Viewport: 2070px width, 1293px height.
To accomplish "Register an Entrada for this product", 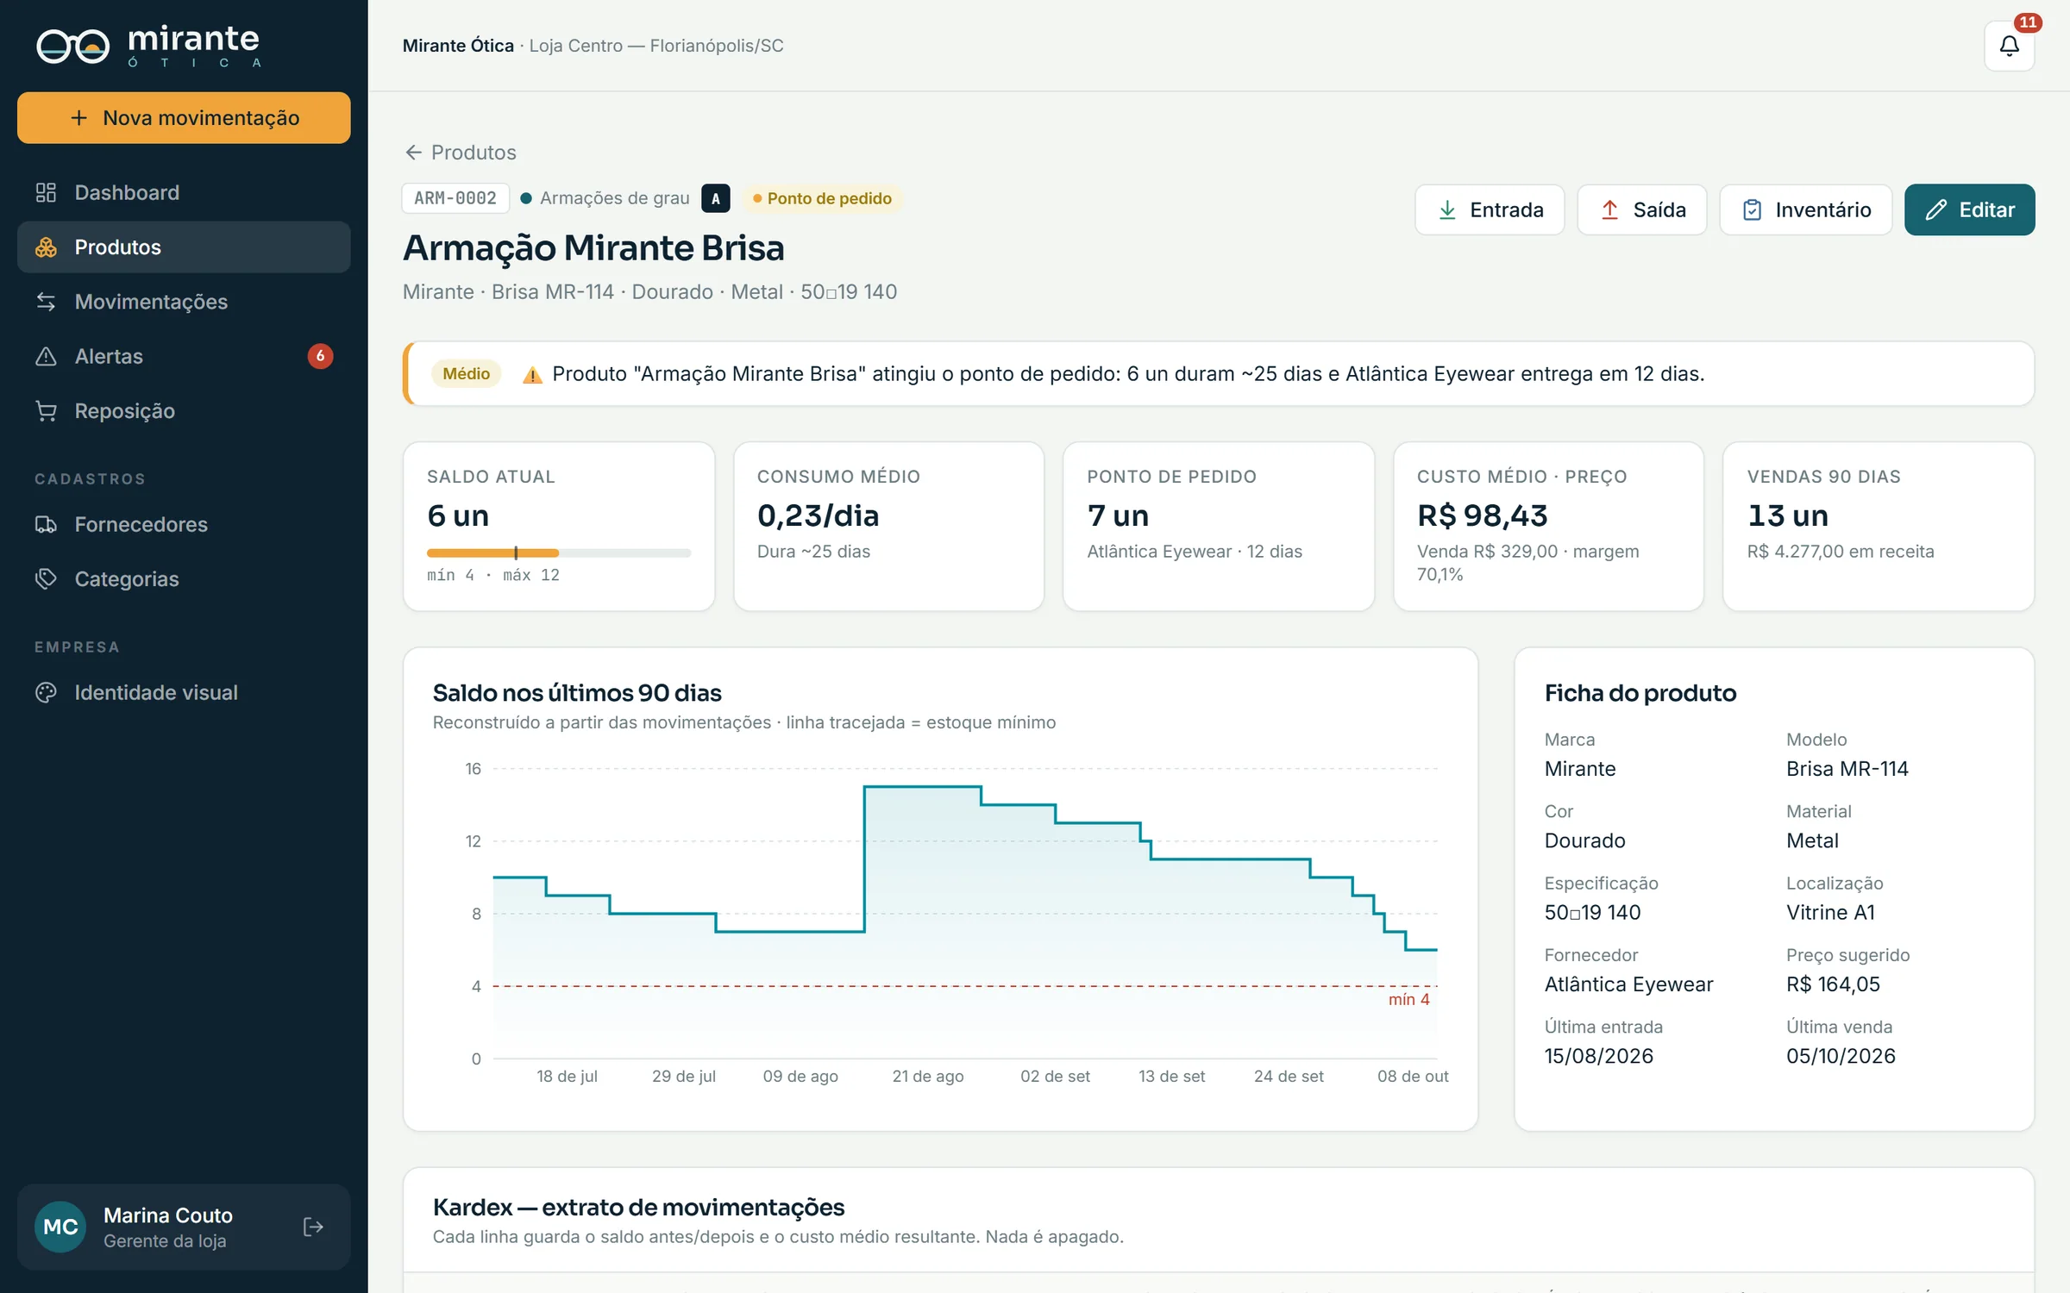I will click(x=1490, y=209).
